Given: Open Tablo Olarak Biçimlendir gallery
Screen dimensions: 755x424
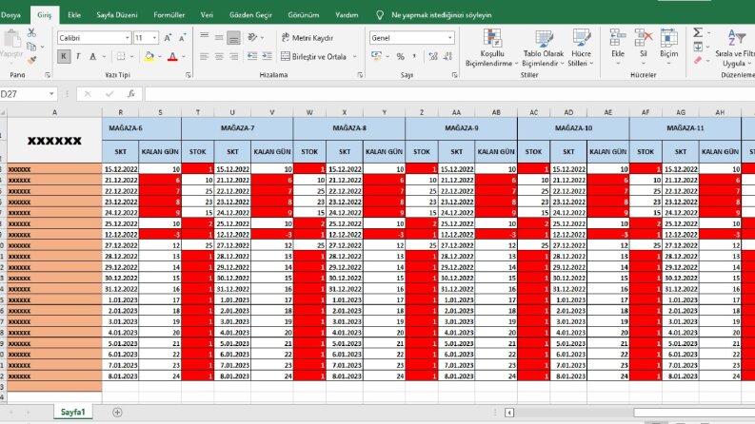Looking at the screenshot, I should 543,48.
